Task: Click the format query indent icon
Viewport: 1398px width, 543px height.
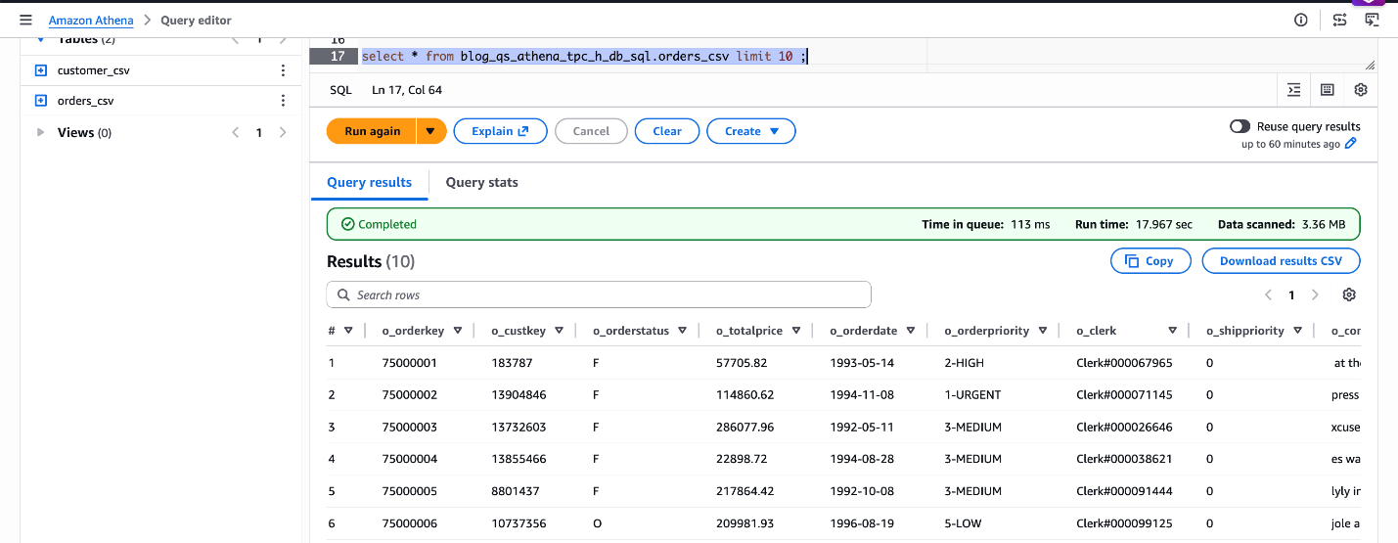Action: [x=1294, y=90]
